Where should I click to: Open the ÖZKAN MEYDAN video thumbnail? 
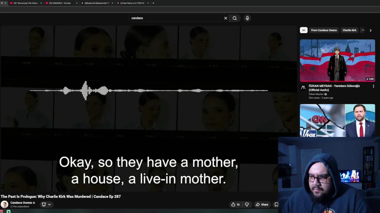point(337,61)
